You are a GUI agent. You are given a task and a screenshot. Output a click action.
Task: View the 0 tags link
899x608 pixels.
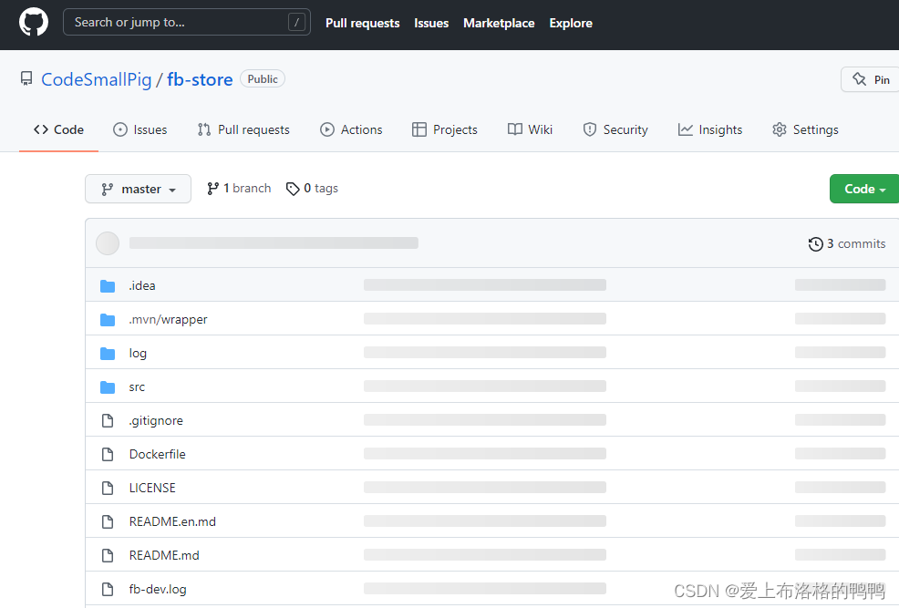312,189
